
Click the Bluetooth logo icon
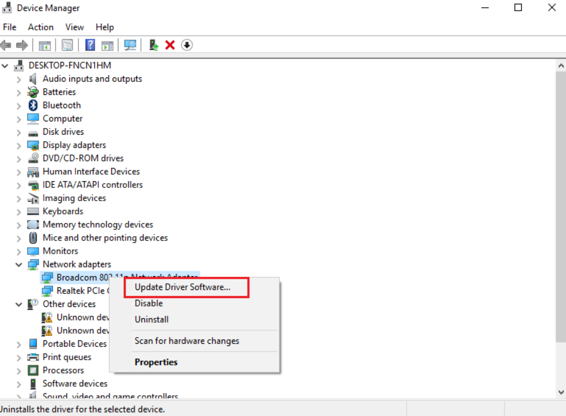pos(33,105)
